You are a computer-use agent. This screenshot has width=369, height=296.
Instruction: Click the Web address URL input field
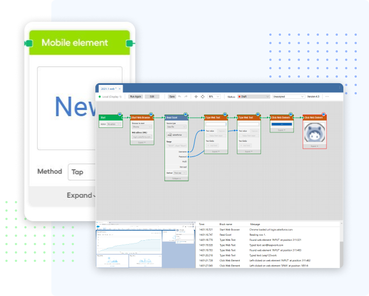142,137
